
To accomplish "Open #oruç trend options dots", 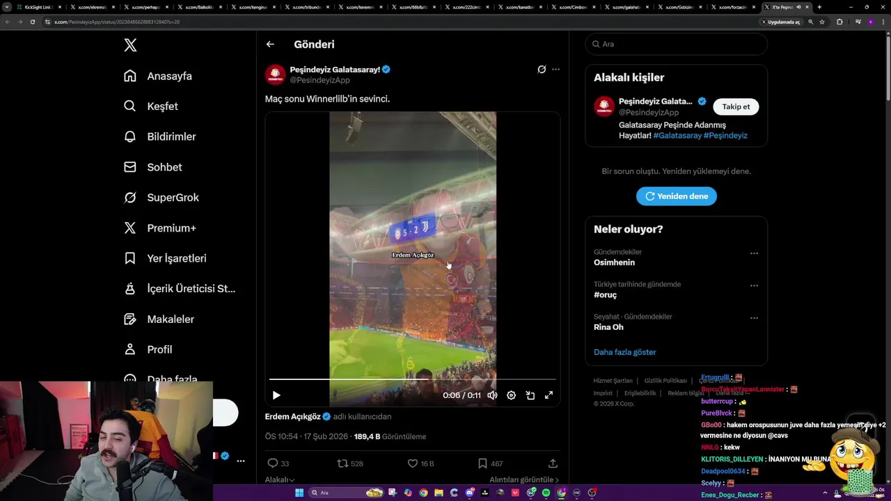I will [x=754, y=286].
